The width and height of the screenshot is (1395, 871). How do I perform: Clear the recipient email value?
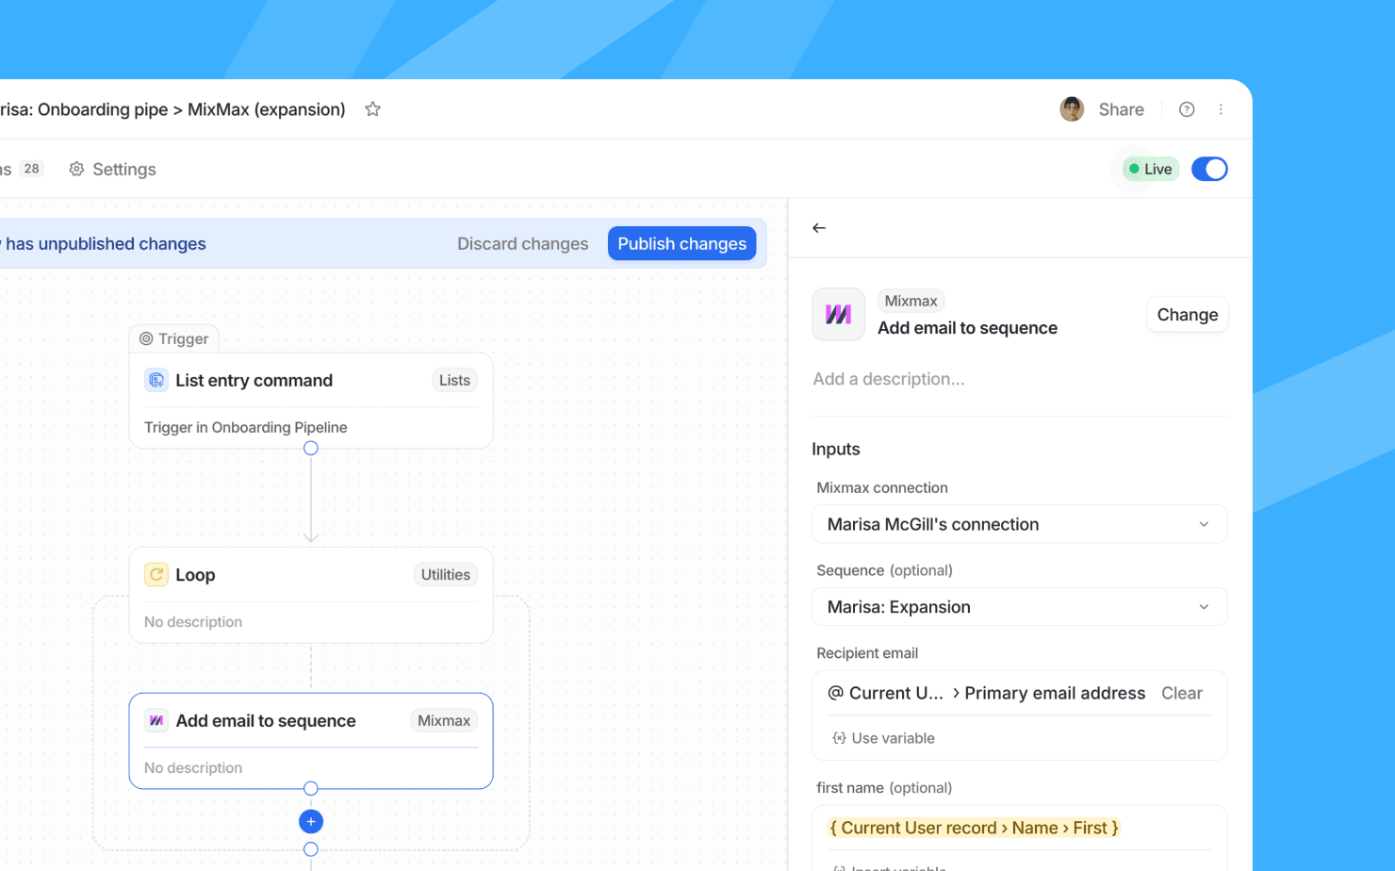coord(1181,694)
